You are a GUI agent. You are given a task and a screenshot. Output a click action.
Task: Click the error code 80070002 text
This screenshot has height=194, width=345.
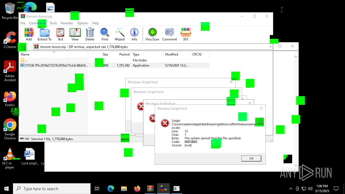[191, 142]
